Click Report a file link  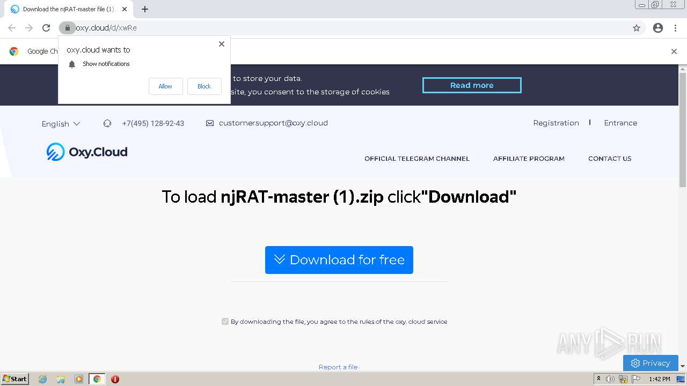click(339, 367)
